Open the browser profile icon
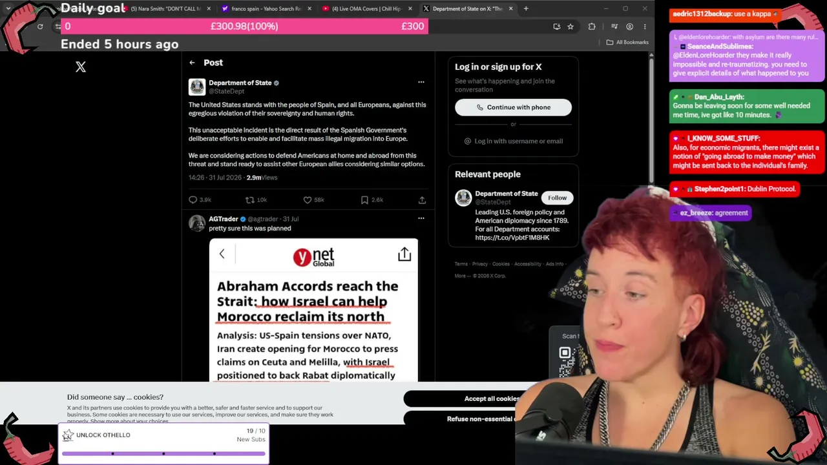827x465 pixels. coord(629,26)
